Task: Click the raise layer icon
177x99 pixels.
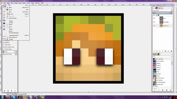Action: [x=160, y=51]
